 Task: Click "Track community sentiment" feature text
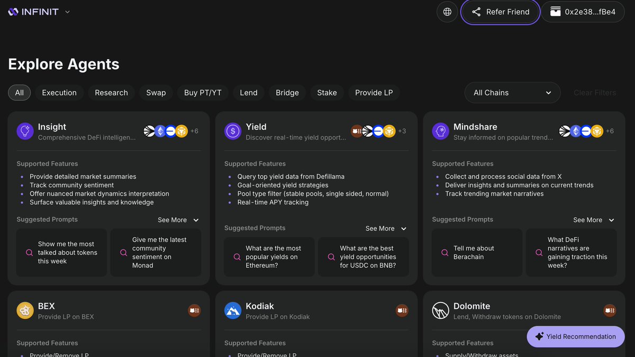72,185
